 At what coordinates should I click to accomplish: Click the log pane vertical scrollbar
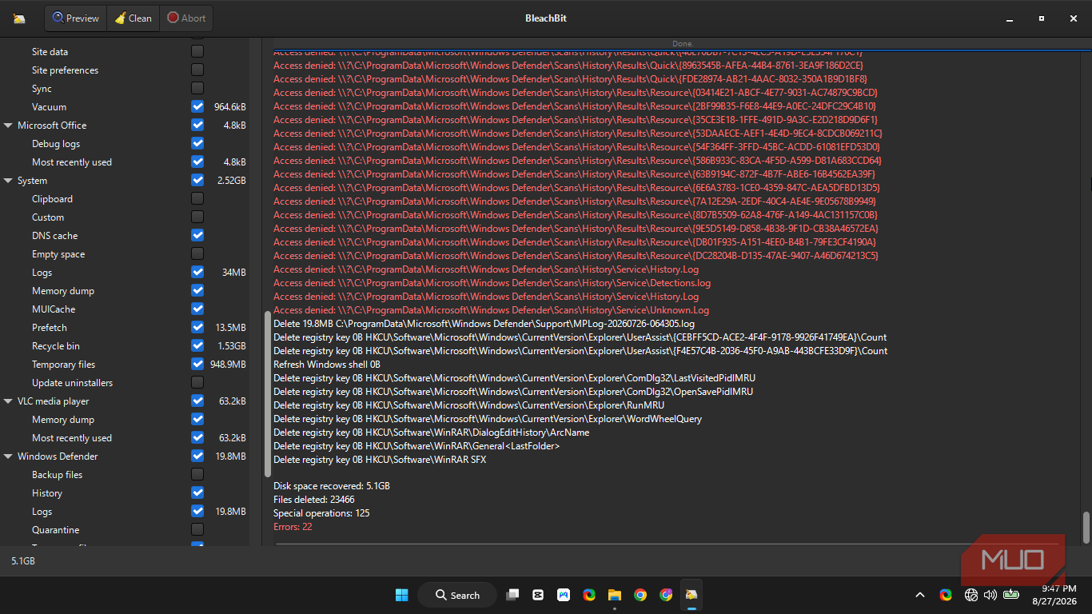pyautogui.click(x=1086, y=527)
